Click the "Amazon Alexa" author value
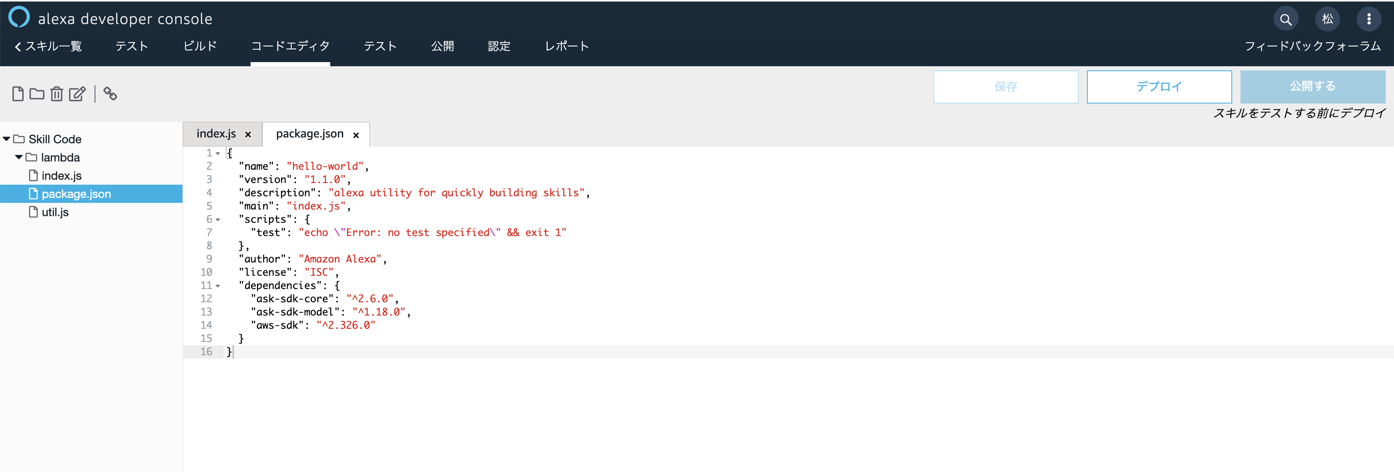 click(x=340, y=259)
